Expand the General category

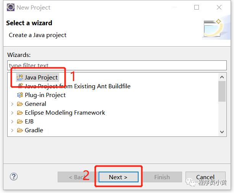(12, 104)
